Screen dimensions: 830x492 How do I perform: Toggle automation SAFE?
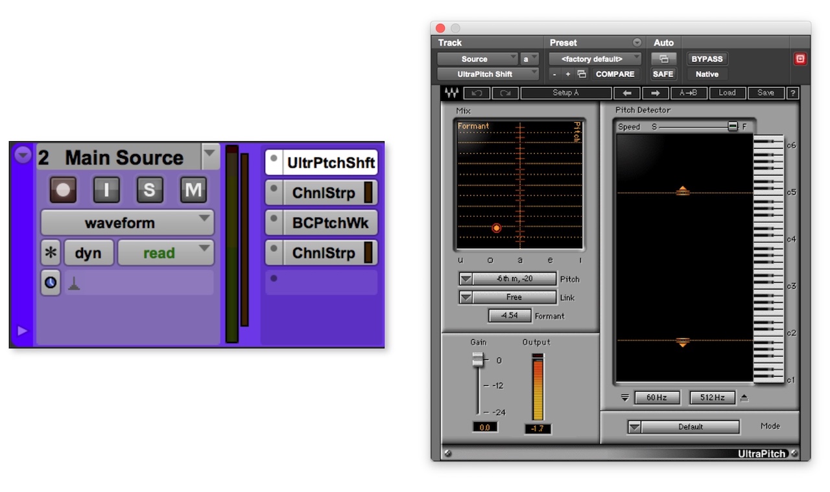pyautogui.click(x=663, y=74)
